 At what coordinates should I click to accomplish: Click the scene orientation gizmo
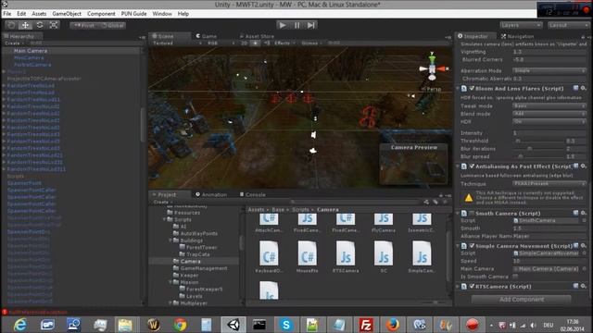[433, 68]
